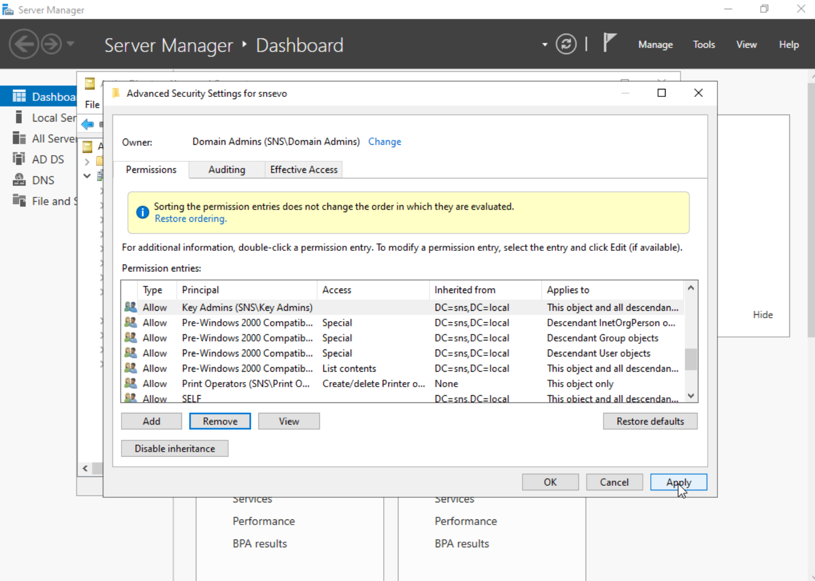The width and height of the screenshot is (815, 581).
Task: Click the Remove button
Action: pos(220,421)
